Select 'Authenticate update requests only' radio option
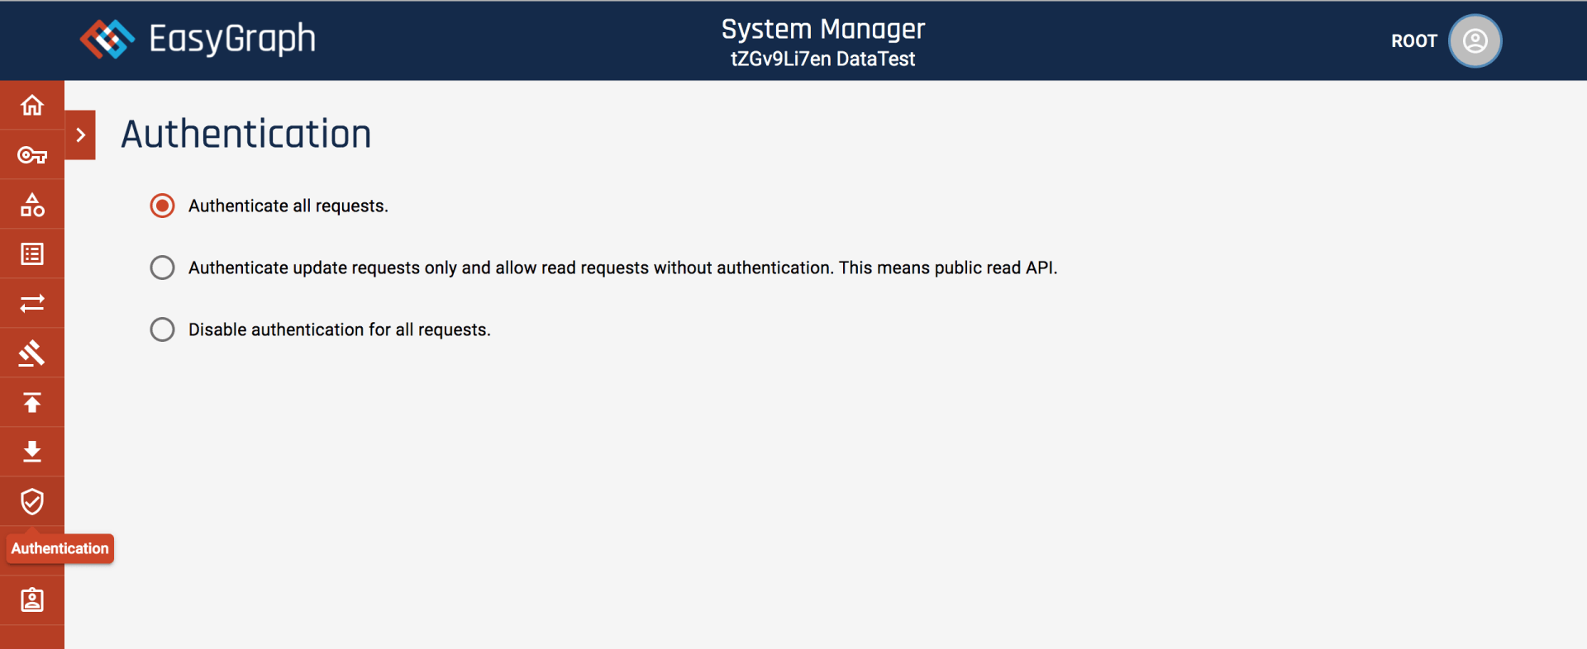The image size is (1587, 649). (163, 268)
